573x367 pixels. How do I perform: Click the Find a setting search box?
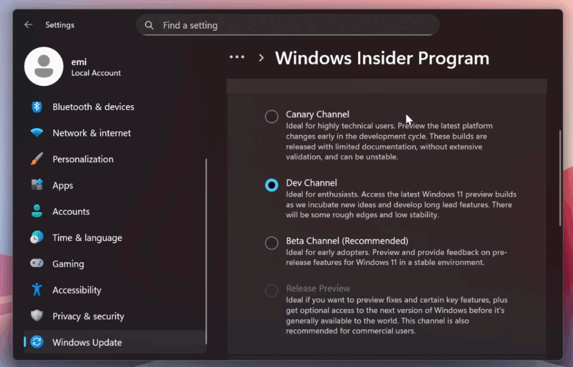[288, 25]
